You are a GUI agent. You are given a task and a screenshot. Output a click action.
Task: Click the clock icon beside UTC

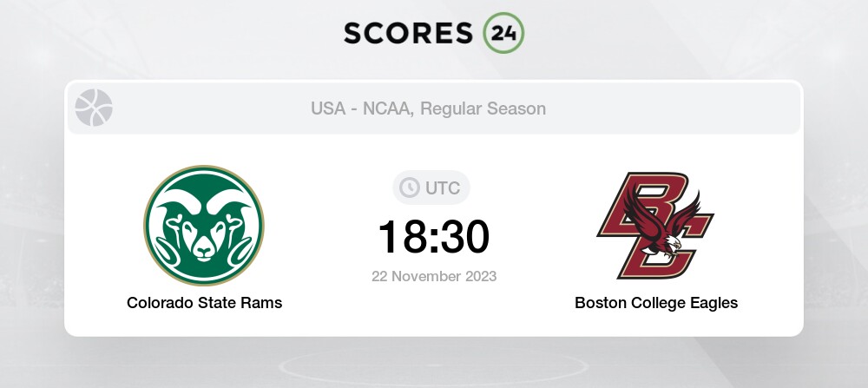410,187
